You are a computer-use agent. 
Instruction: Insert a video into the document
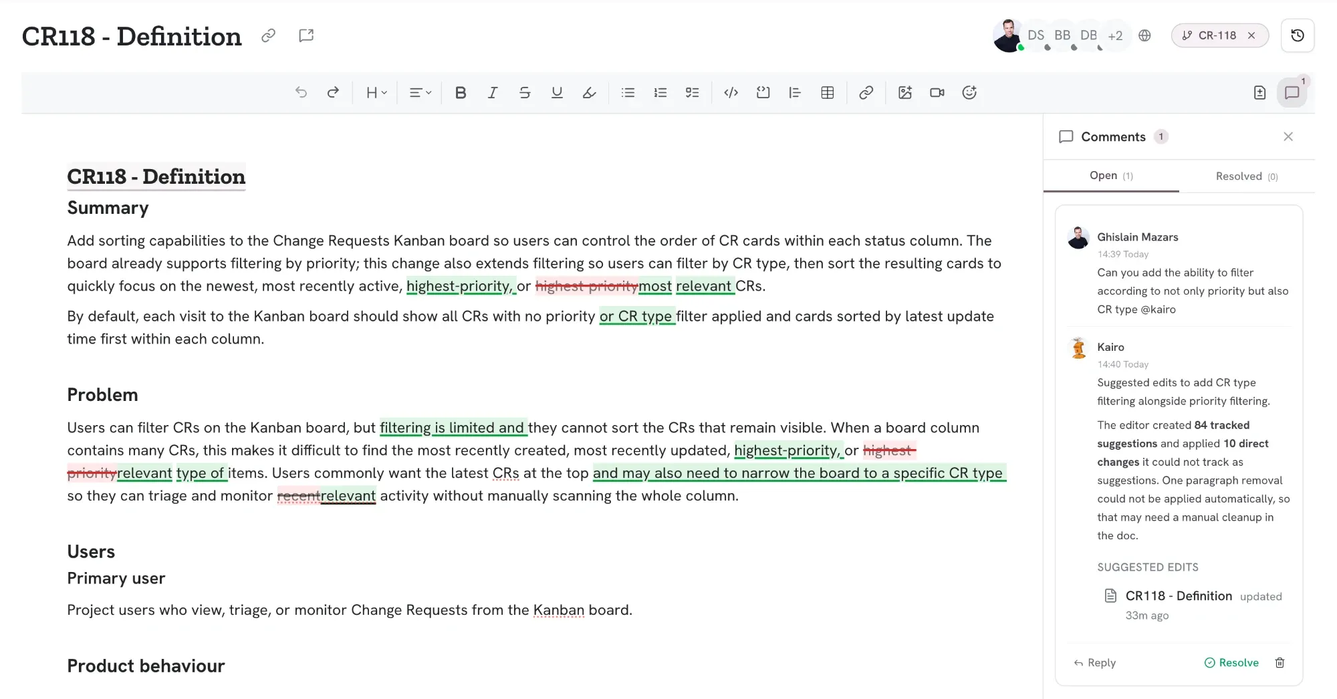(937, 93)
